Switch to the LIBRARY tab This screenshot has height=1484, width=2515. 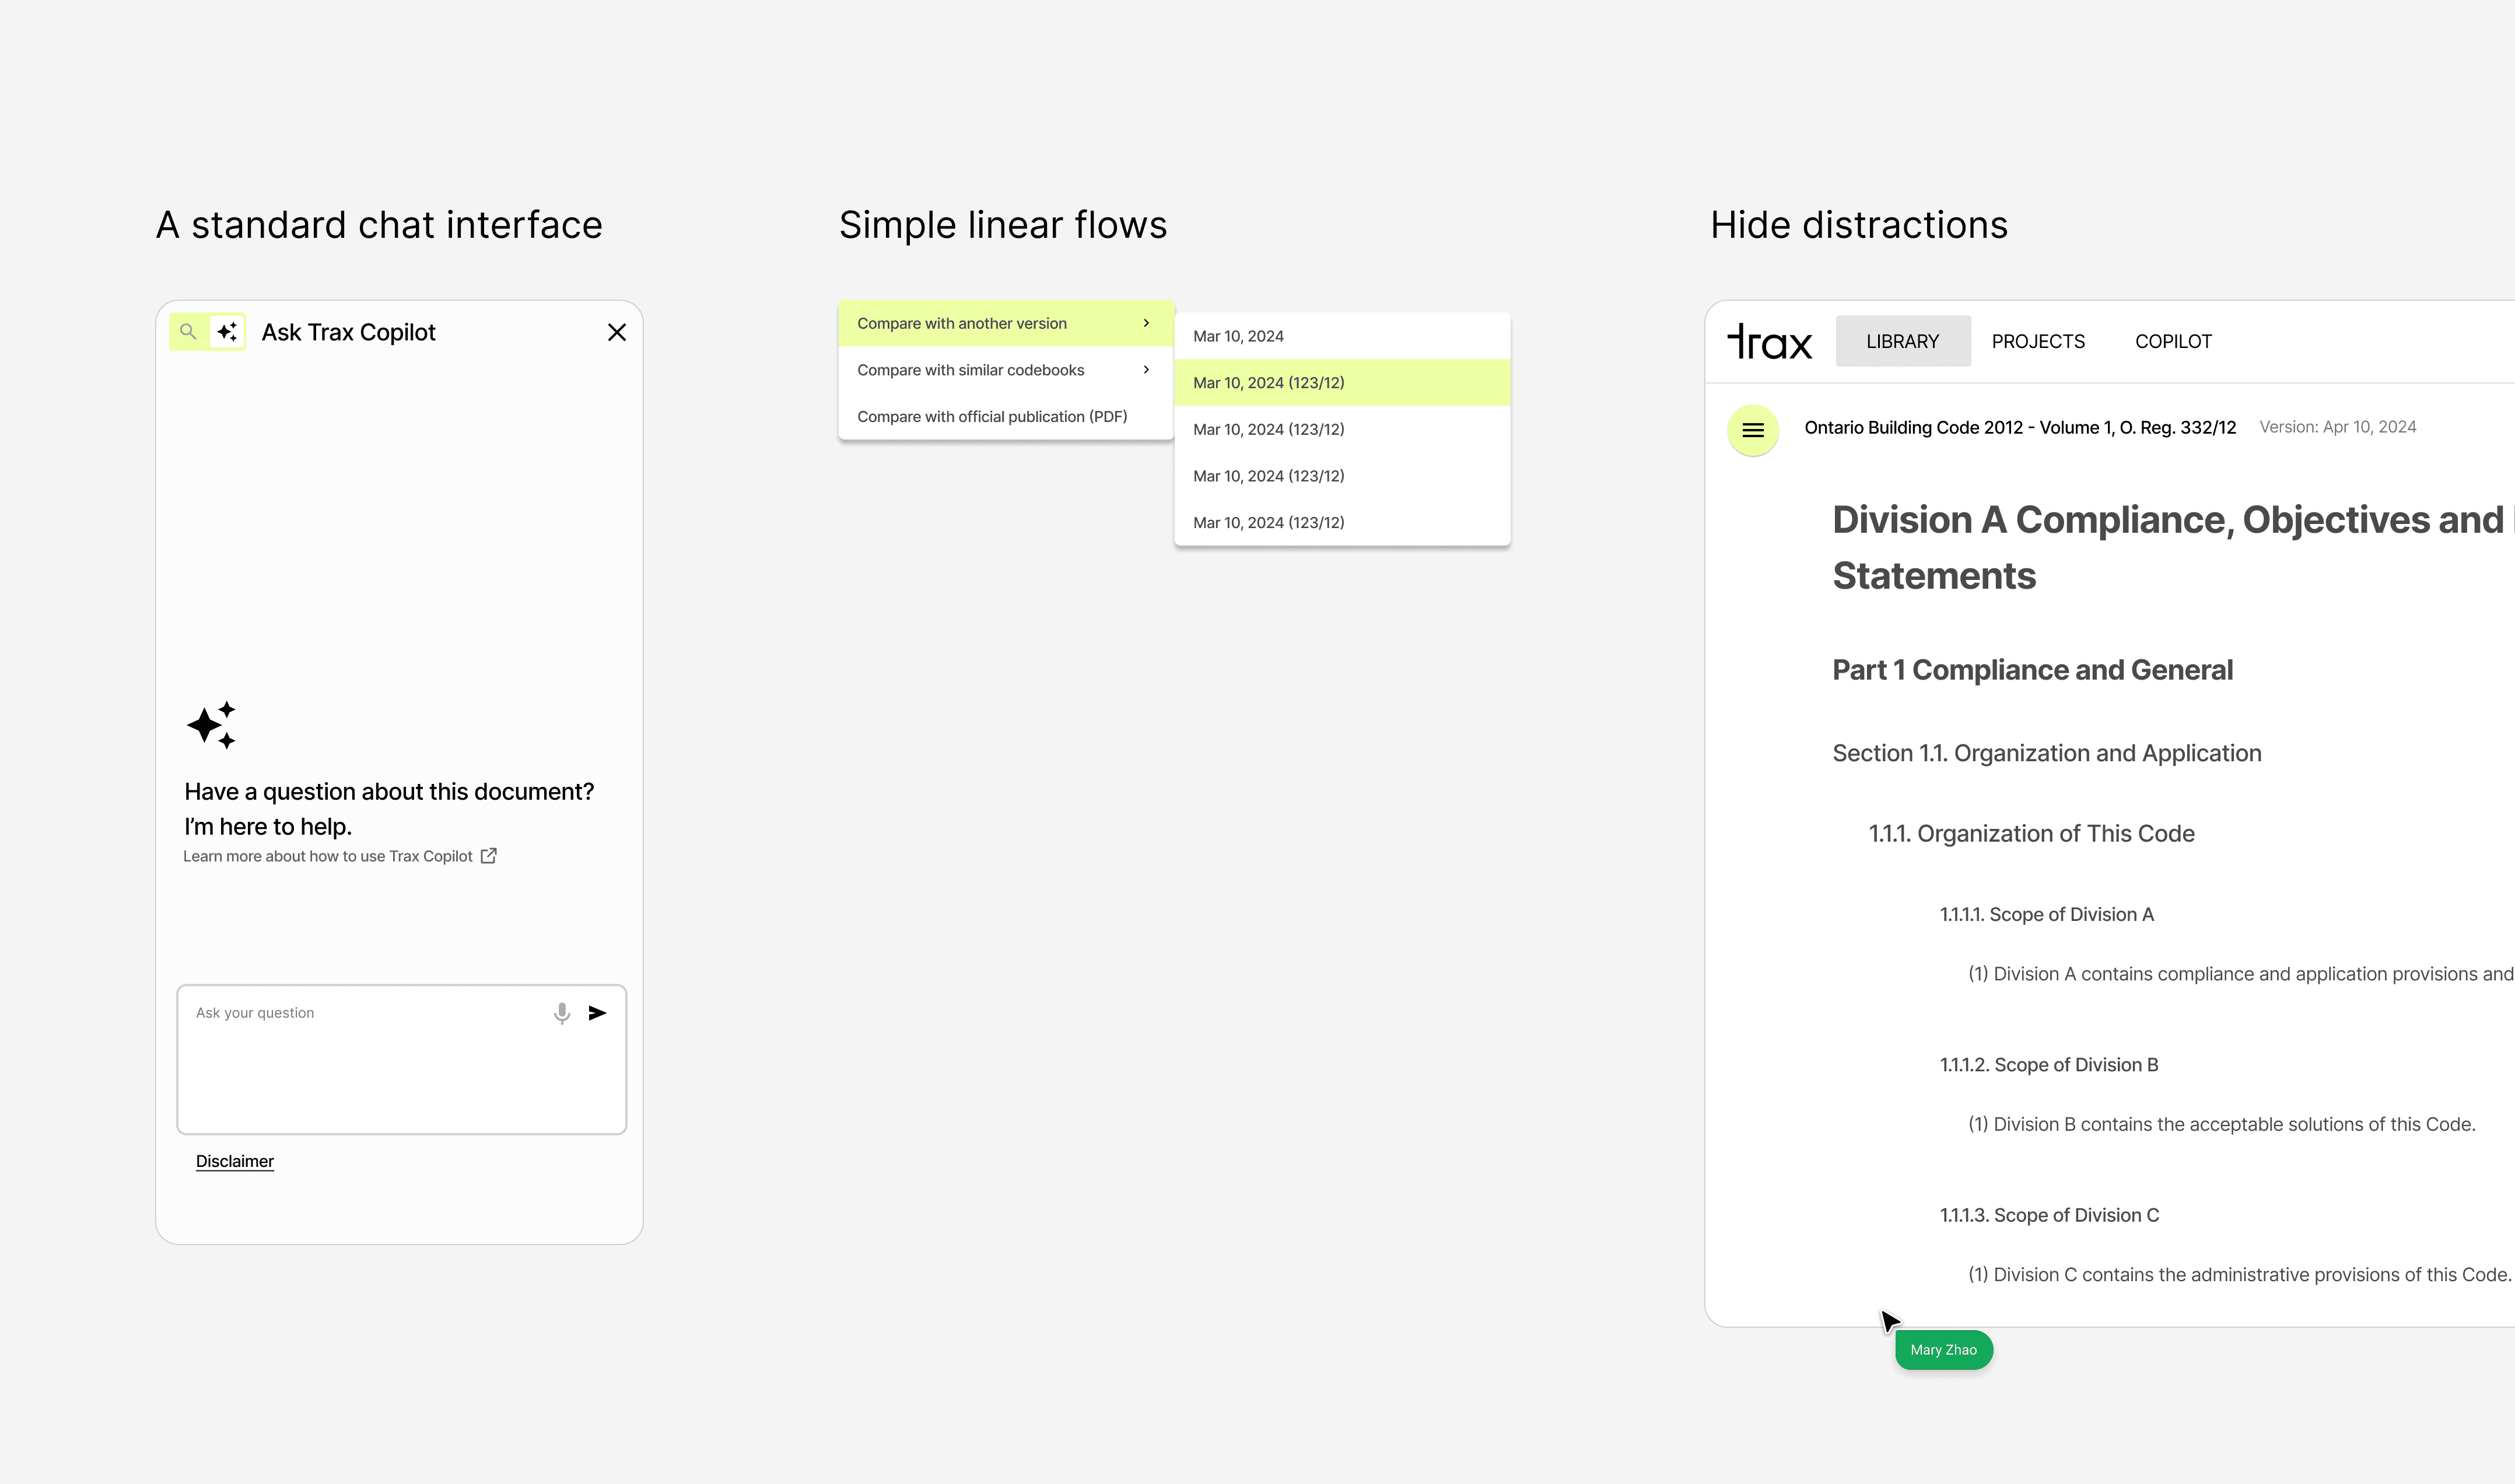[1902, 342]
